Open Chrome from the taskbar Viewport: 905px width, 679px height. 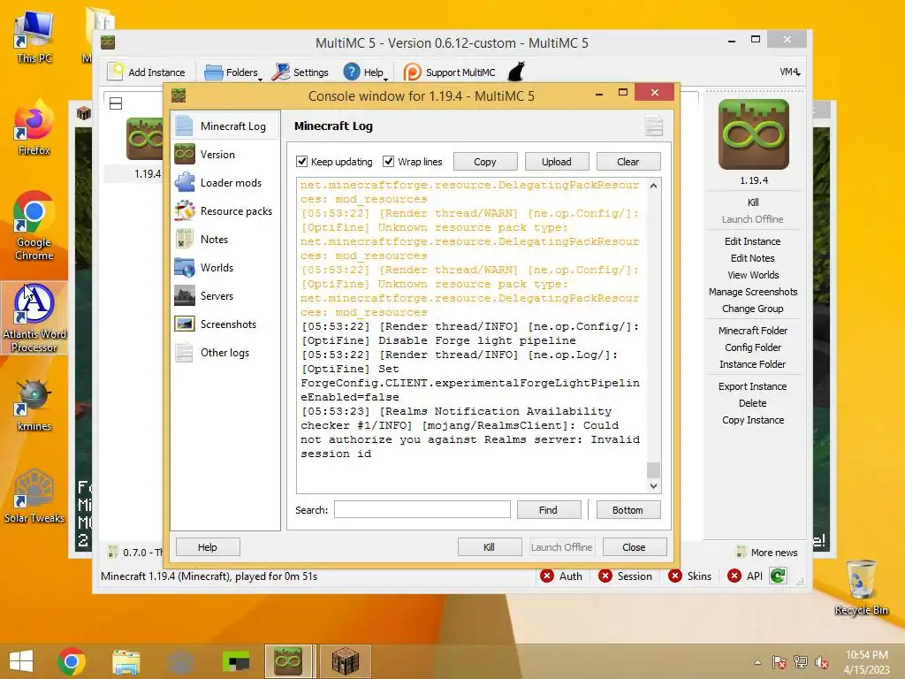pyautogui.click(x=72, y=661)
